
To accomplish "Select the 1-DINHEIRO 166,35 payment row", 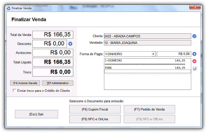I will click(x=147, y=60).
